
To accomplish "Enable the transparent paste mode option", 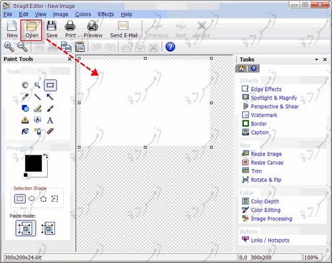I will (x=48, y=228).
